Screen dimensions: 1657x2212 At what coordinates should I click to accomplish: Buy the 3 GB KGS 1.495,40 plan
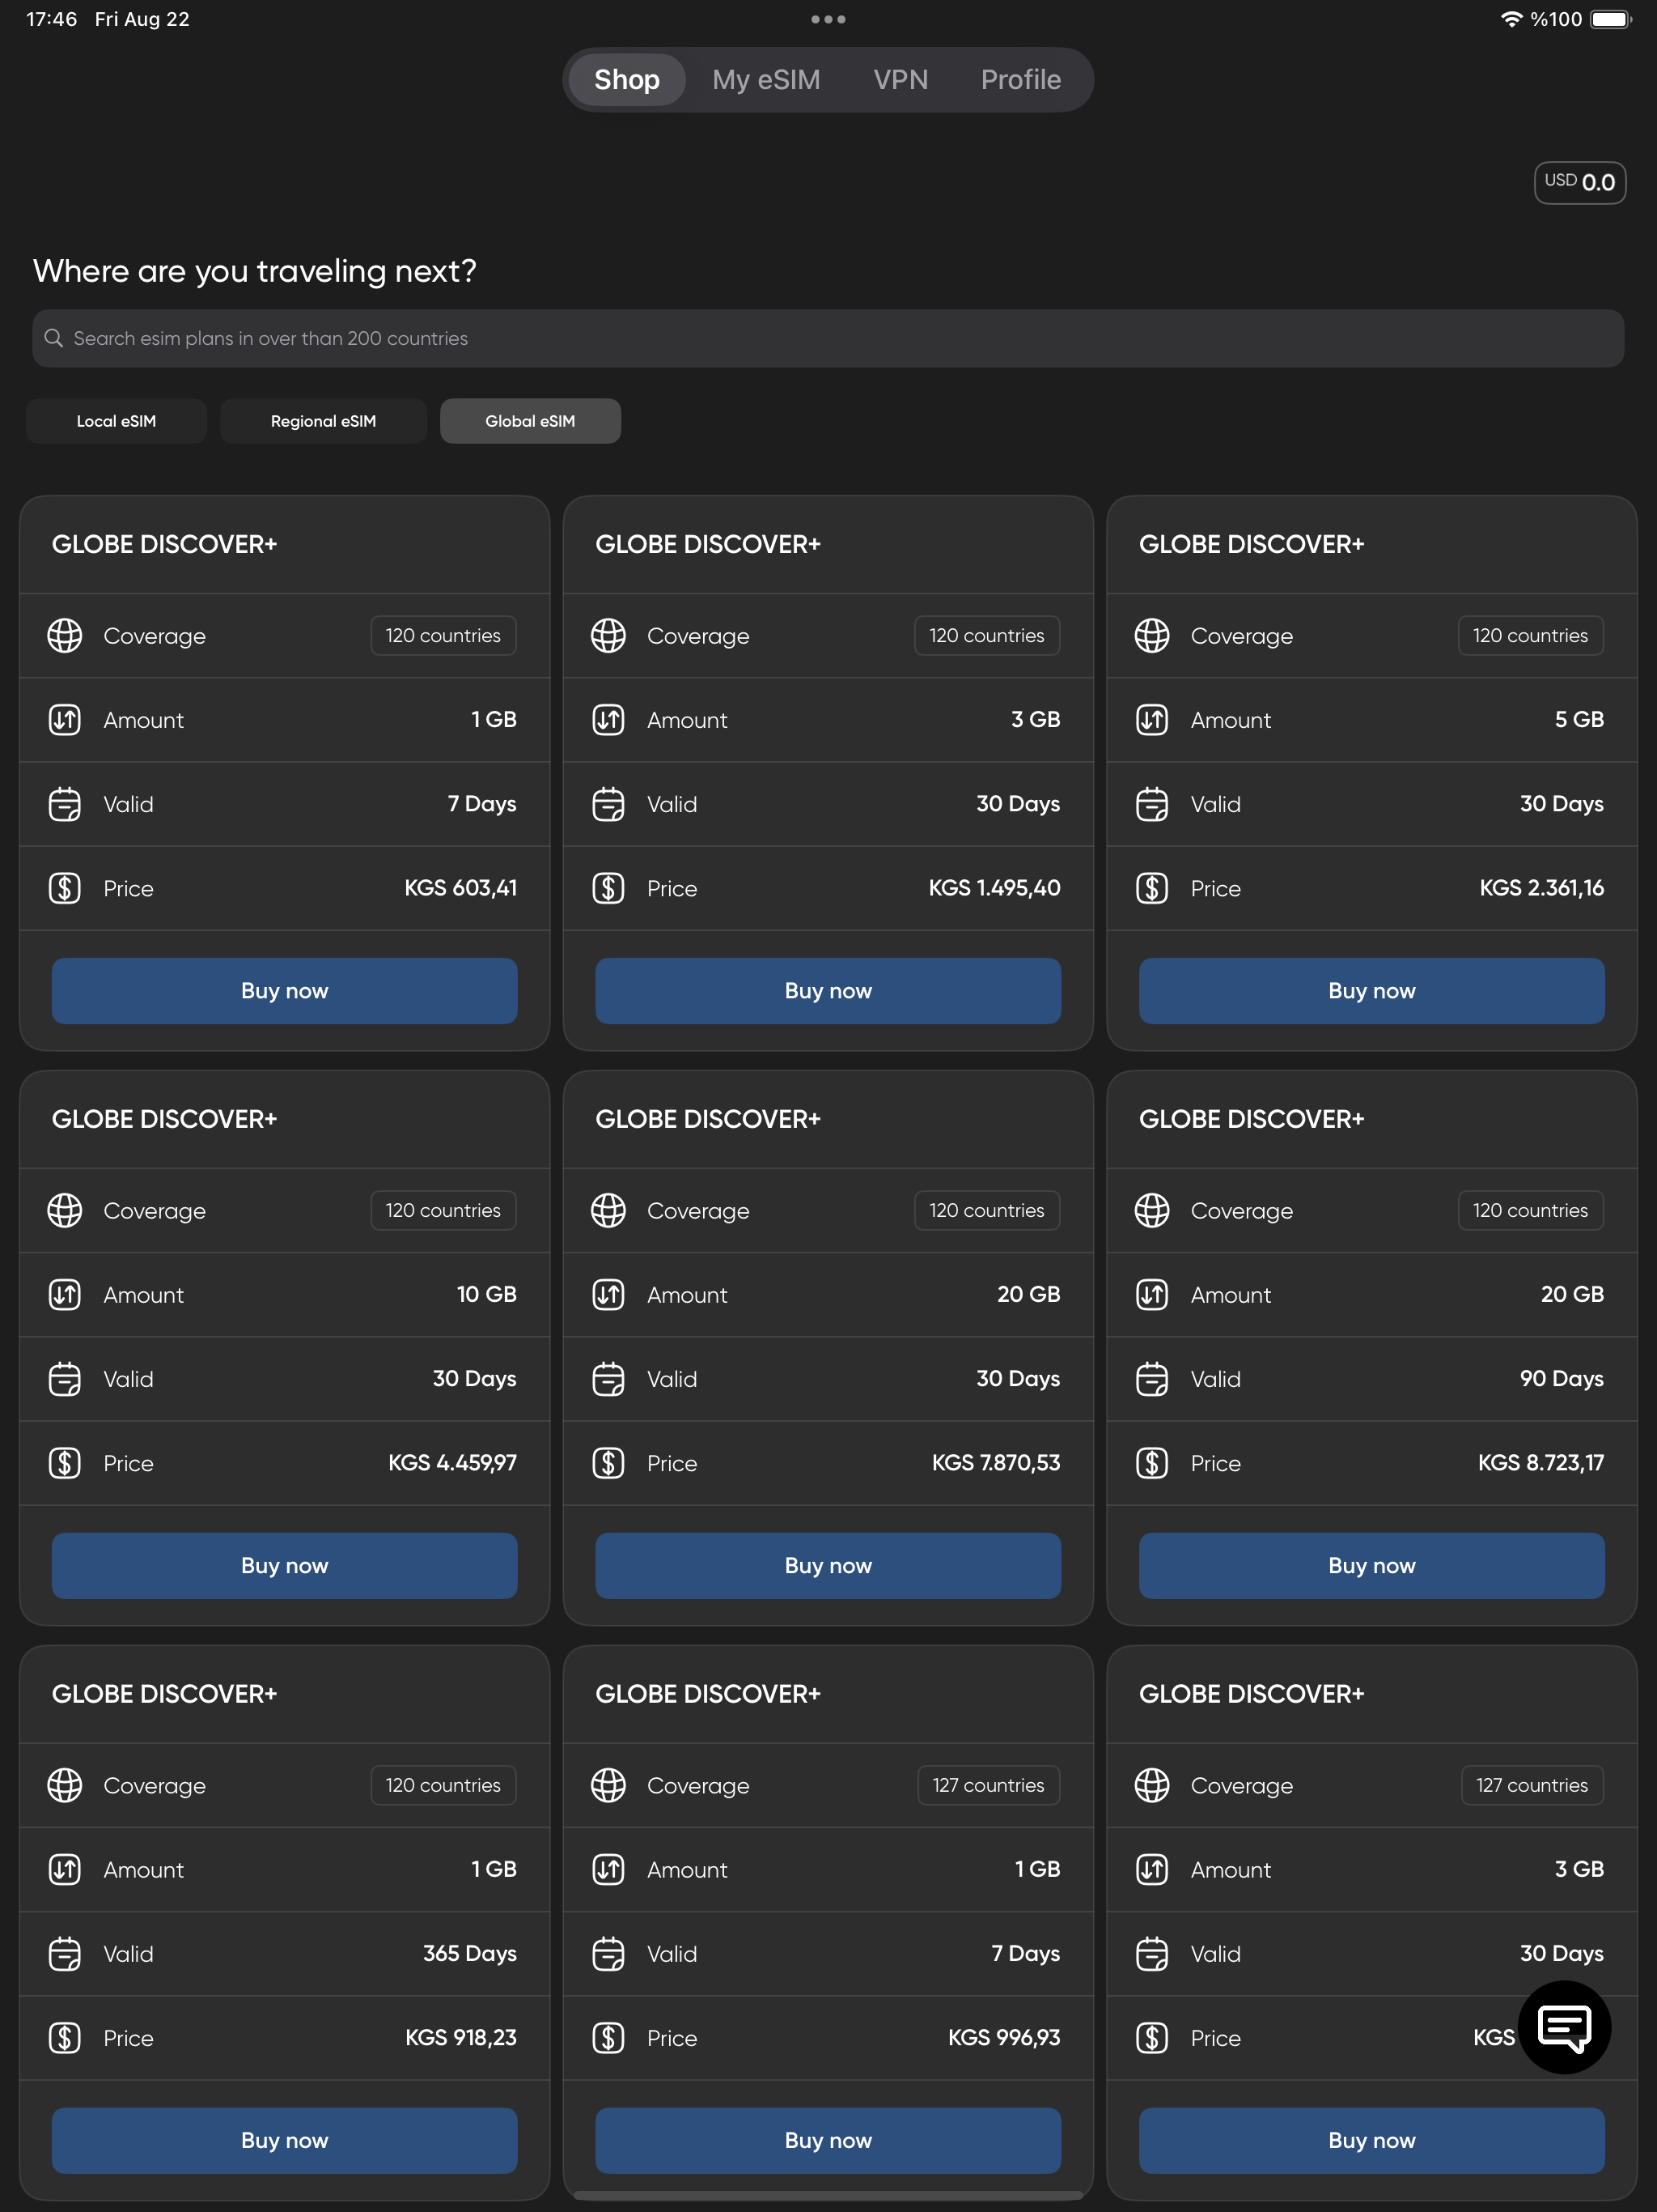[828, 991]
